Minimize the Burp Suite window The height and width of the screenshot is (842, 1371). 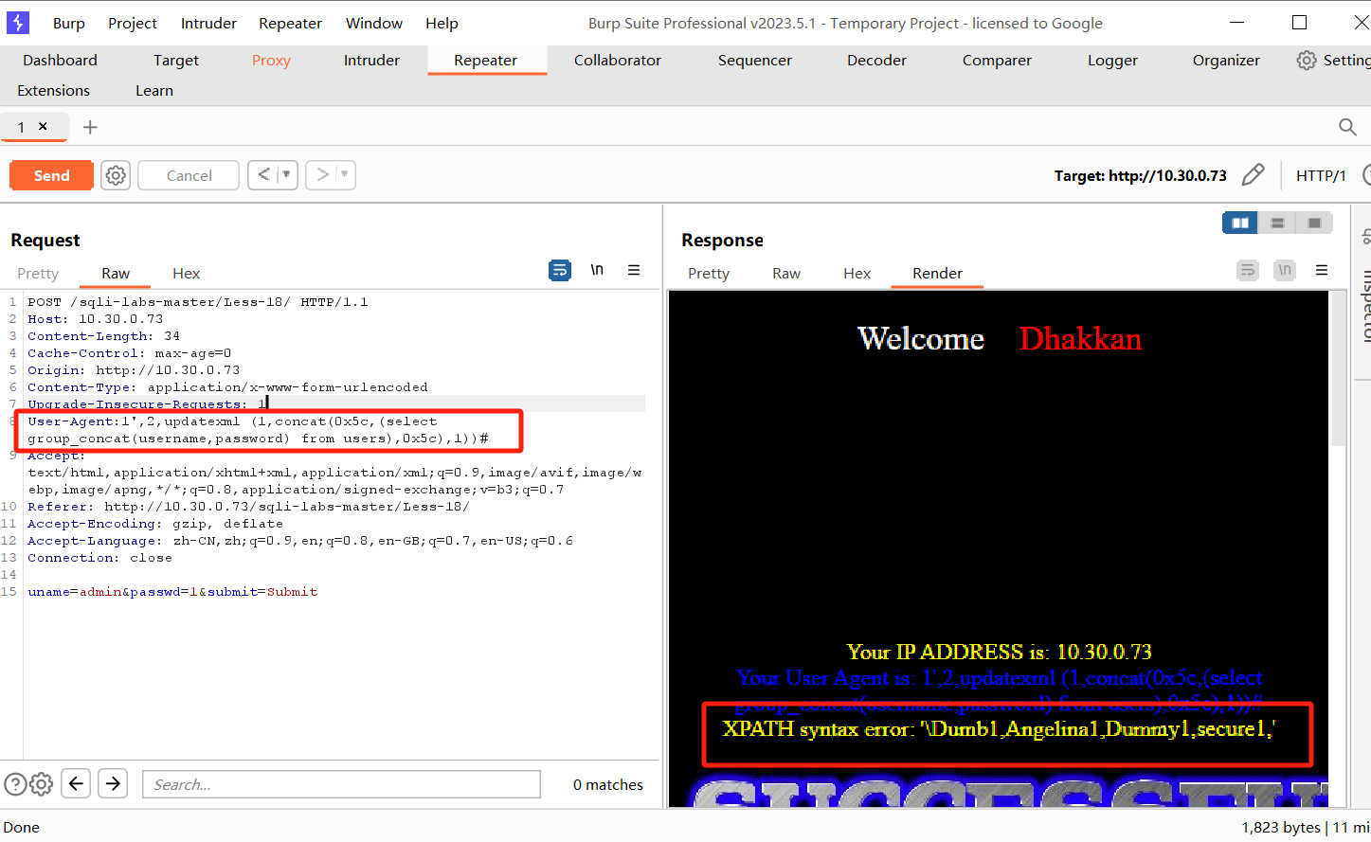1236,22
